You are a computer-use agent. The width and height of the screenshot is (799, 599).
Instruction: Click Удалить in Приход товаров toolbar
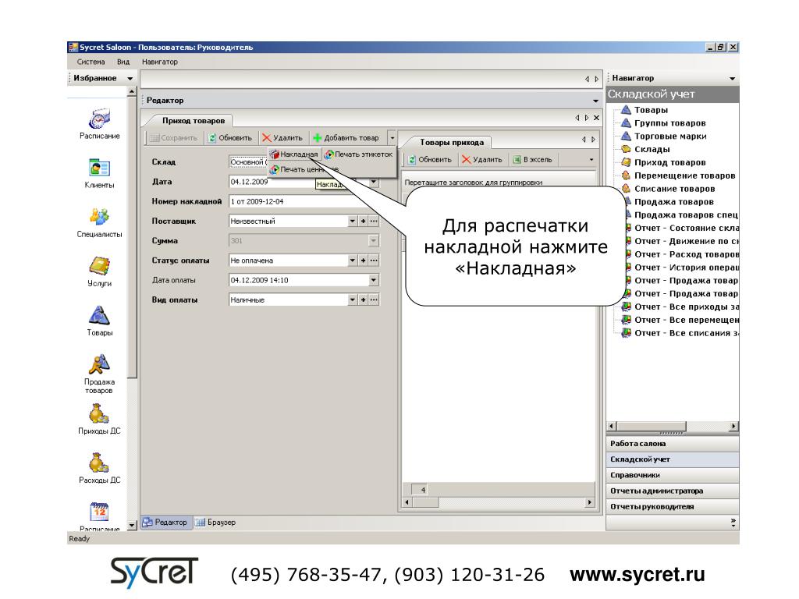pyautogui.click(x=282, y=138)
